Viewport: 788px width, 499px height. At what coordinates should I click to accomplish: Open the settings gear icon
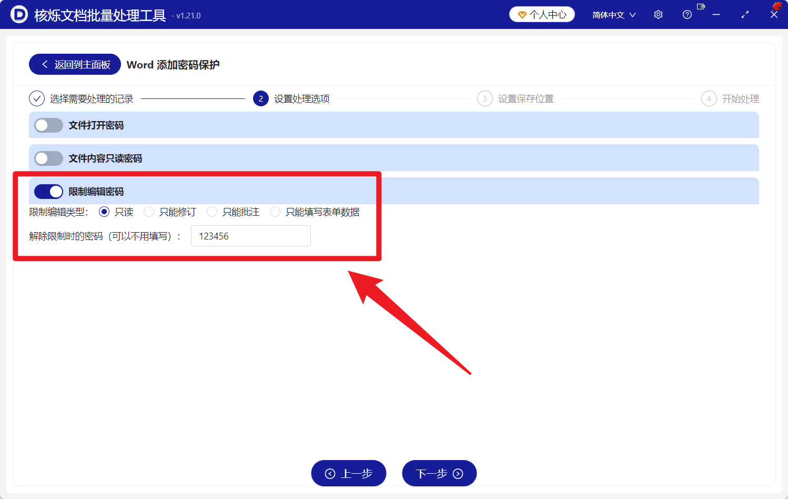[x=658, y=14]
